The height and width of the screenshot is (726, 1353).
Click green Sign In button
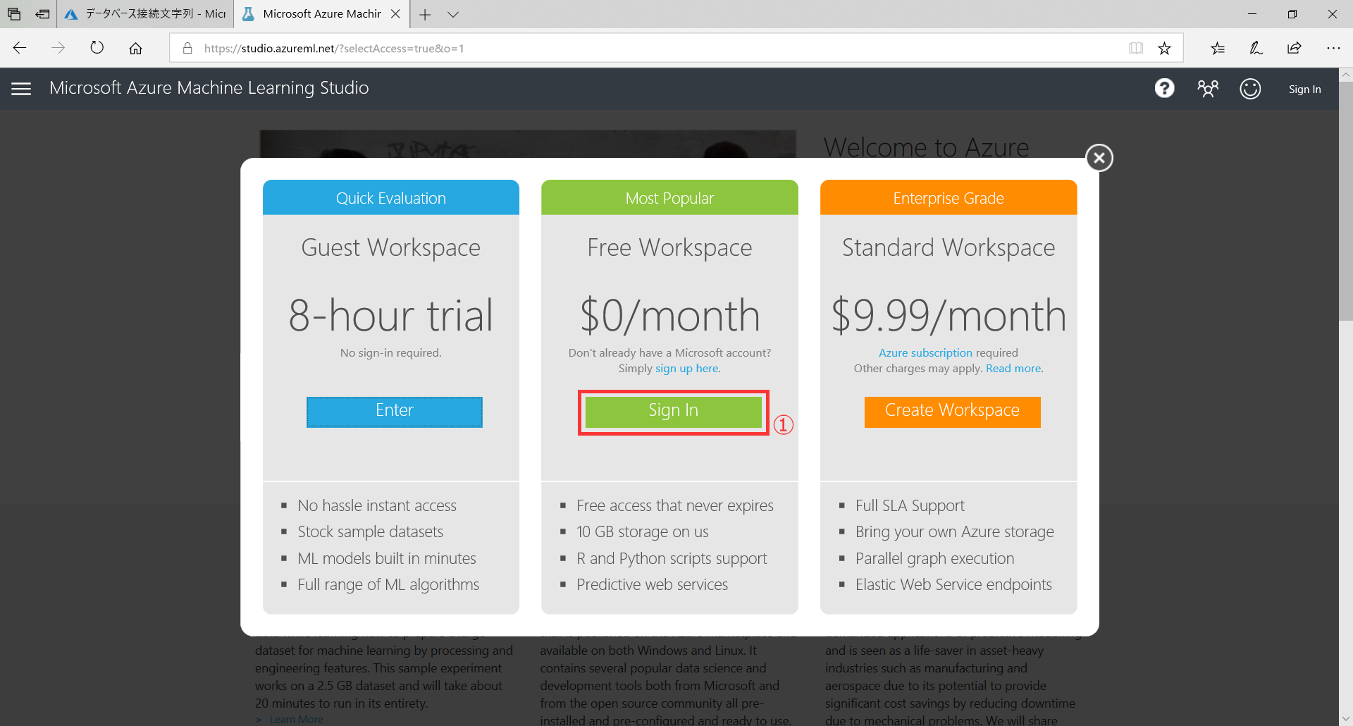tap(673, 412)
